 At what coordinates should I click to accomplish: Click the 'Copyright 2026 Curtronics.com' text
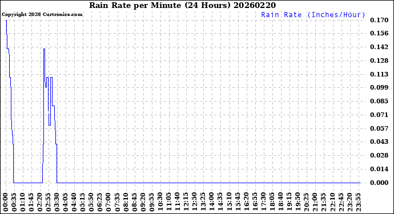tap(42, 15)
